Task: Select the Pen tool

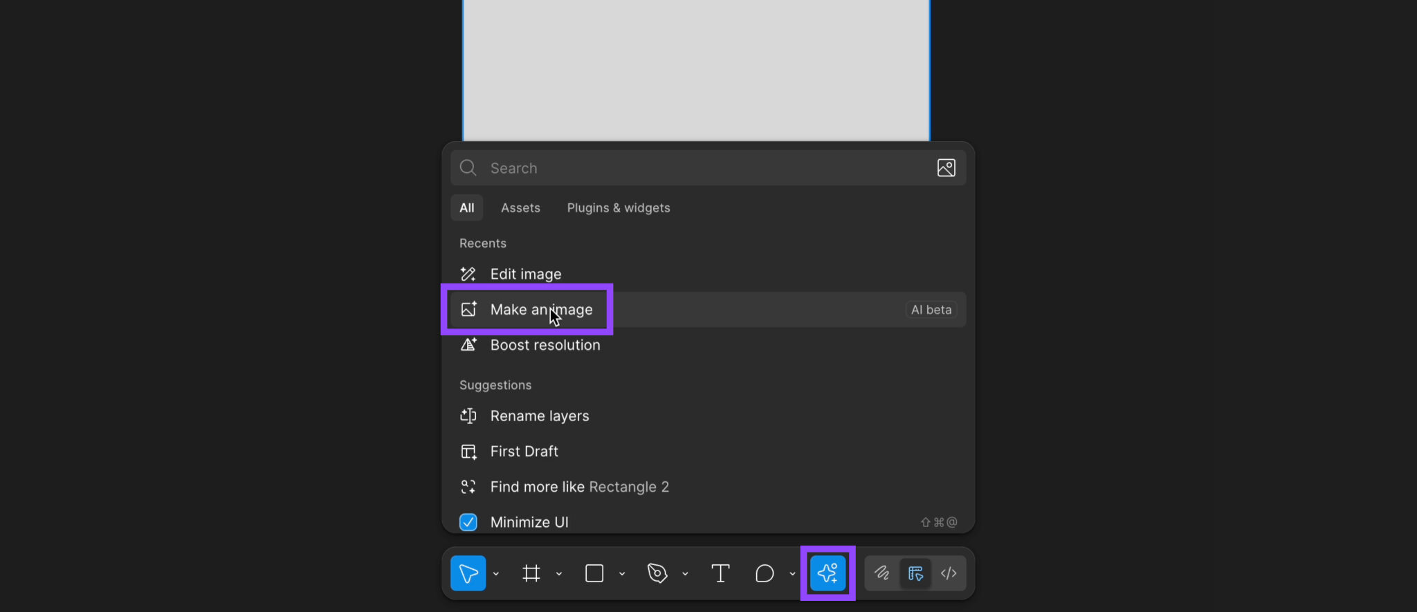Action: pos(657,573)
